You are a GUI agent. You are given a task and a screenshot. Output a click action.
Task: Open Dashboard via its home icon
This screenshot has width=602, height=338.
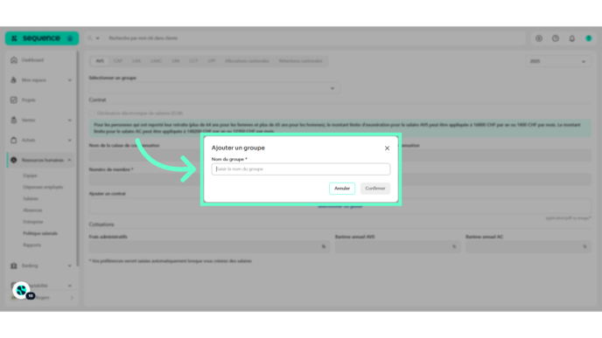click(14, 60)
